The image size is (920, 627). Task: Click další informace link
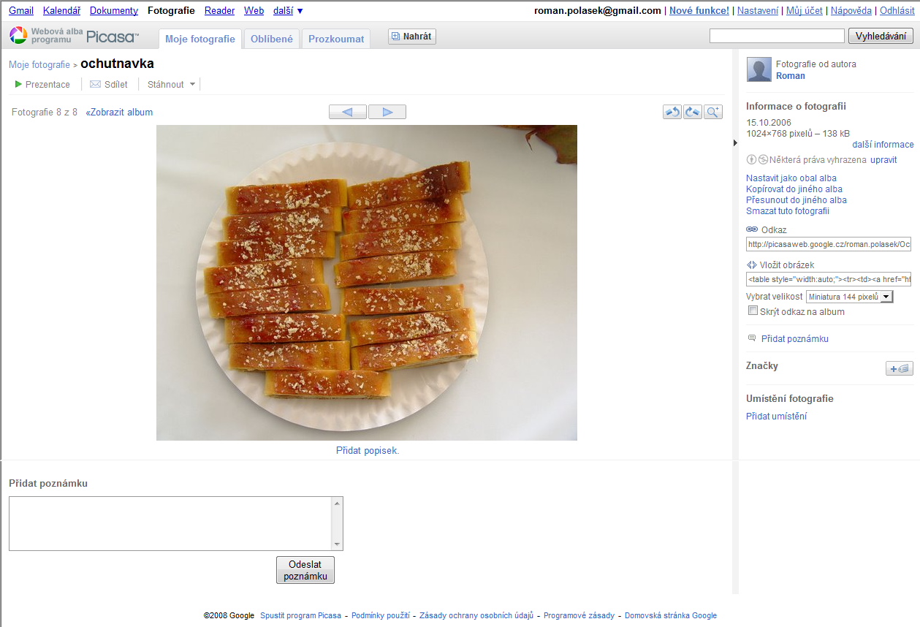[x=883, y=145]
